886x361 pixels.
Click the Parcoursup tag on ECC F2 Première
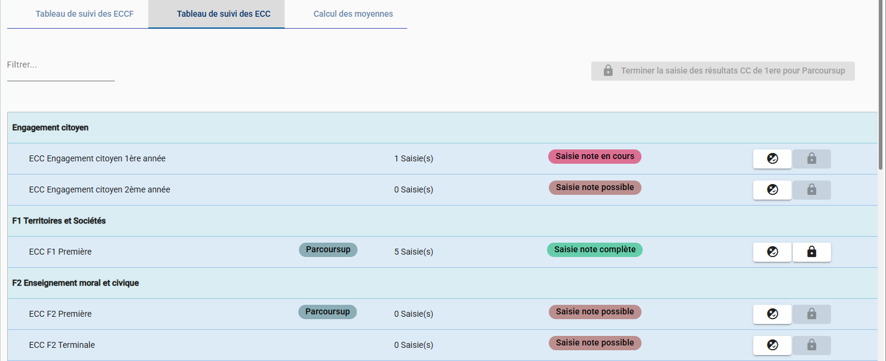(328, 312)
